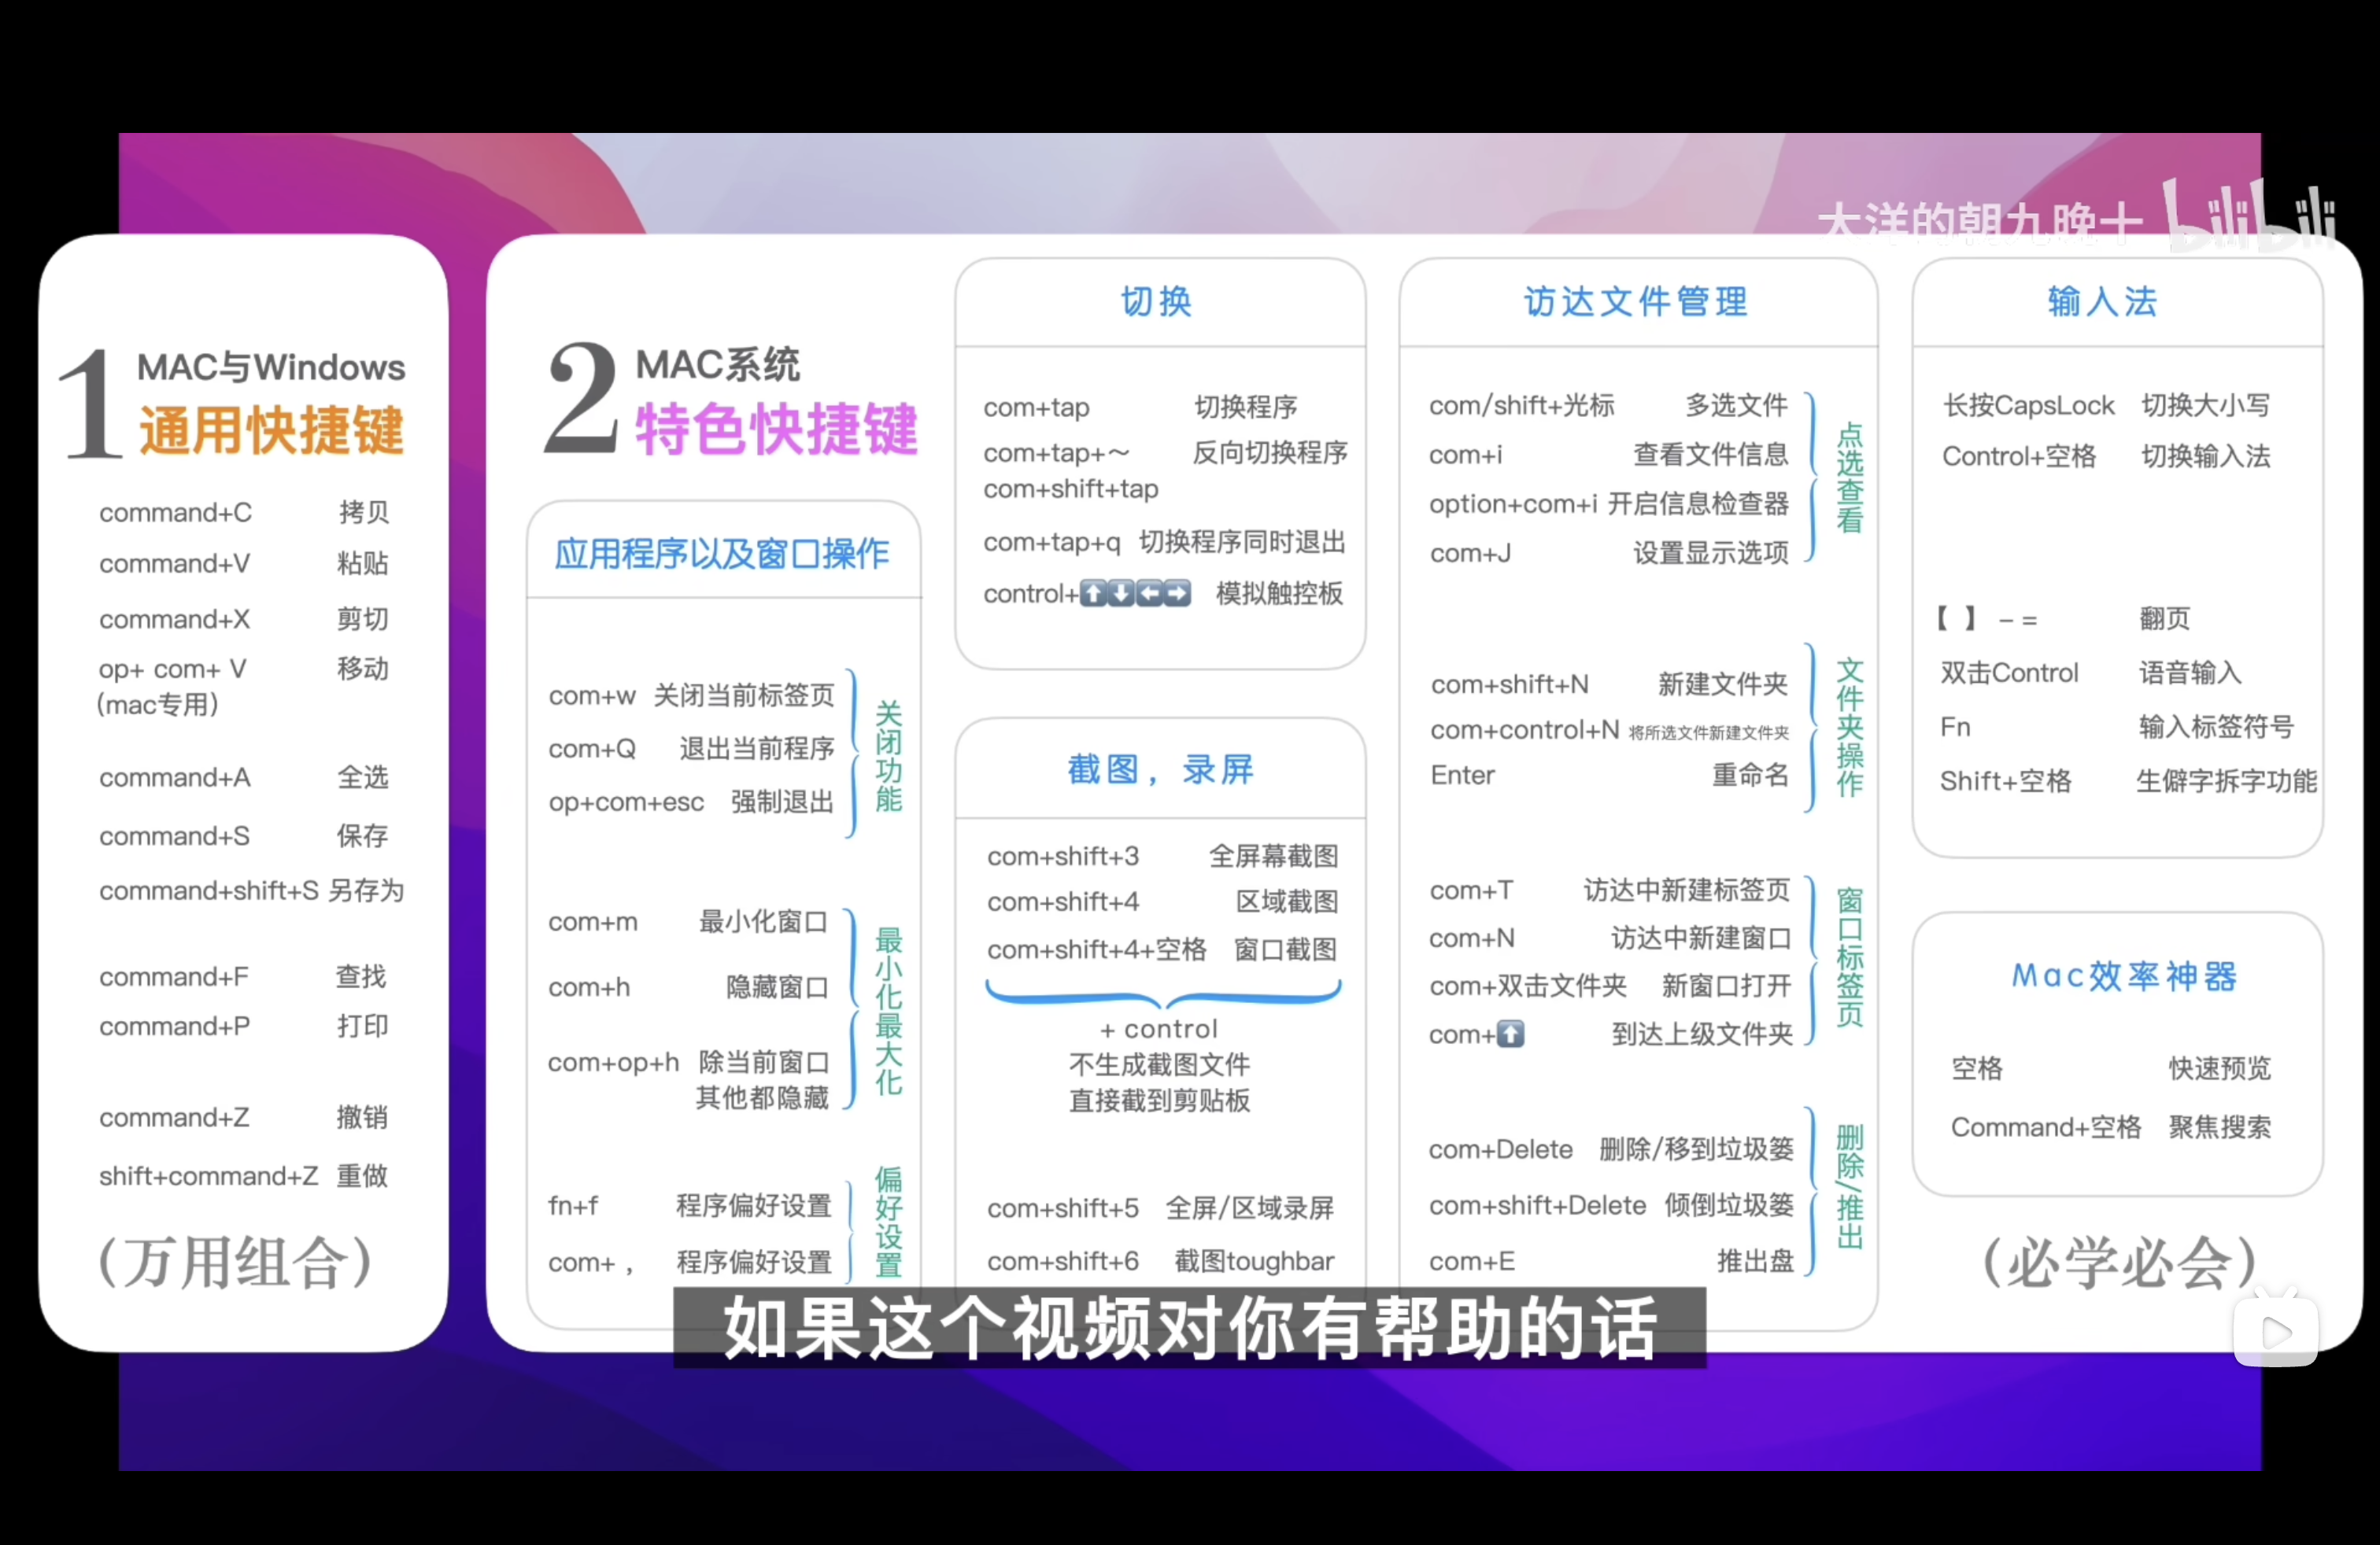This screenshot has width=2380, height=1545.
Task: Click the "删除/移到垃圾篓" label
Action: pos(1697,1149)
